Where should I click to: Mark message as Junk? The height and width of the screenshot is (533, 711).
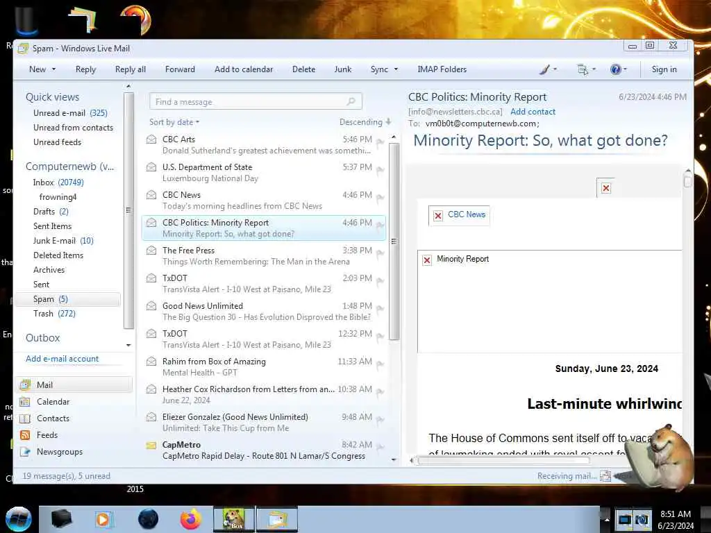click(343, 69)
